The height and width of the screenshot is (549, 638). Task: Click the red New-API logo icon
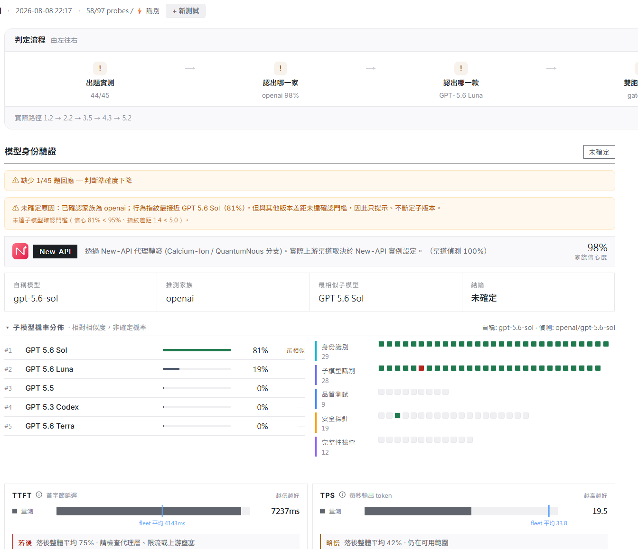(20, 251)
